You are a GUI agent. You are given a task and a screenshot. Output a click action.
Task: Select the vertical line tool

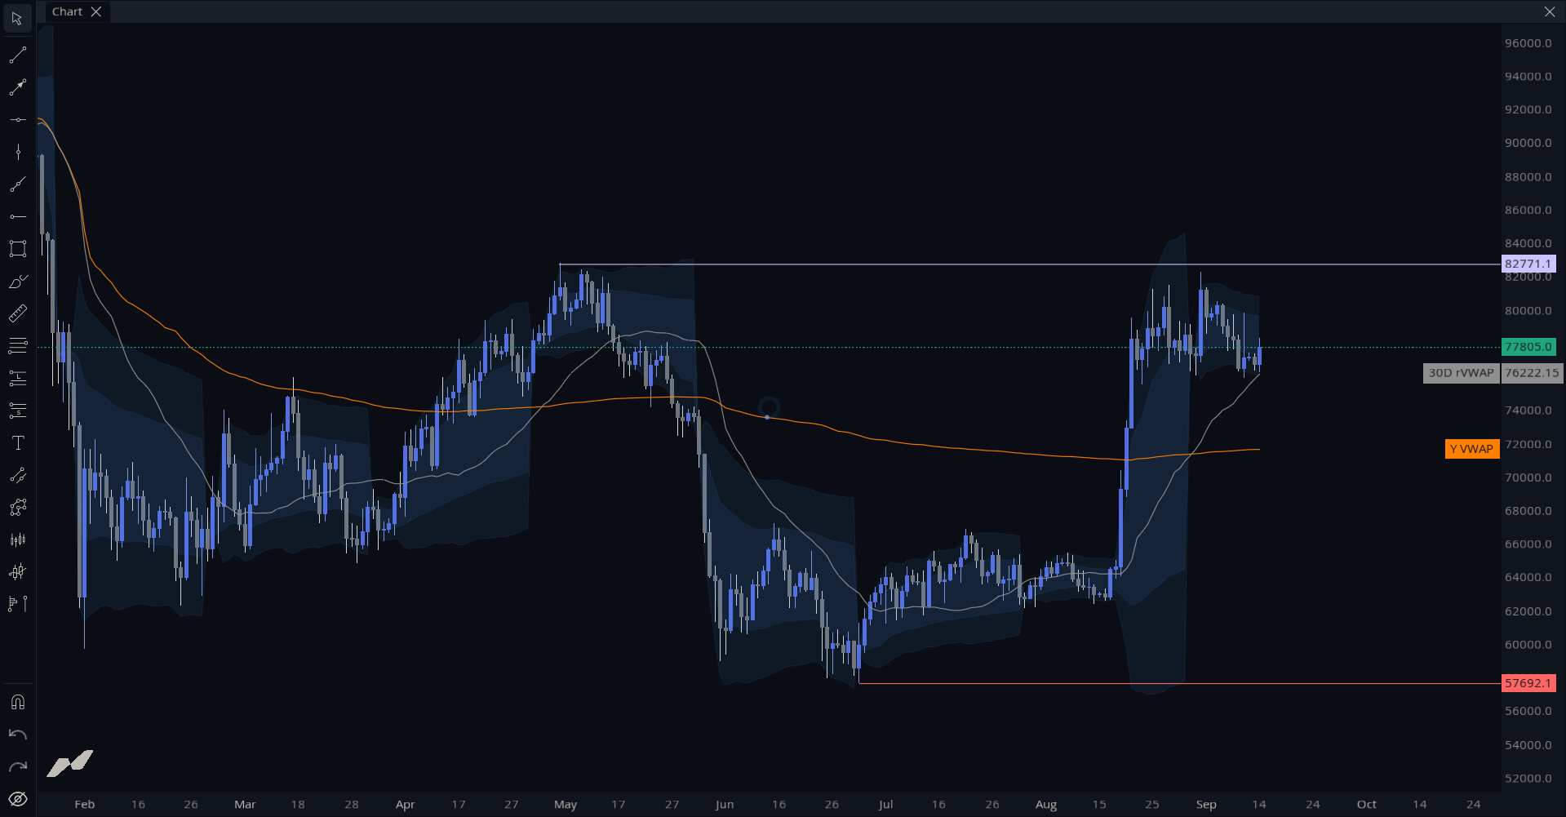17,152
